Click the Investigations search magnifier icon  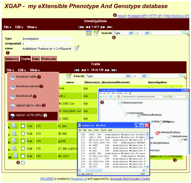click(x=186, y=33)
